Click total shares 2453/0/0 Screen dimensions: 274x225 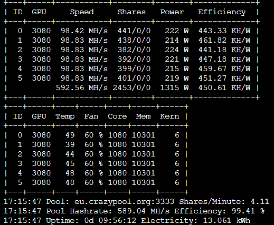(x=131, y=88)
